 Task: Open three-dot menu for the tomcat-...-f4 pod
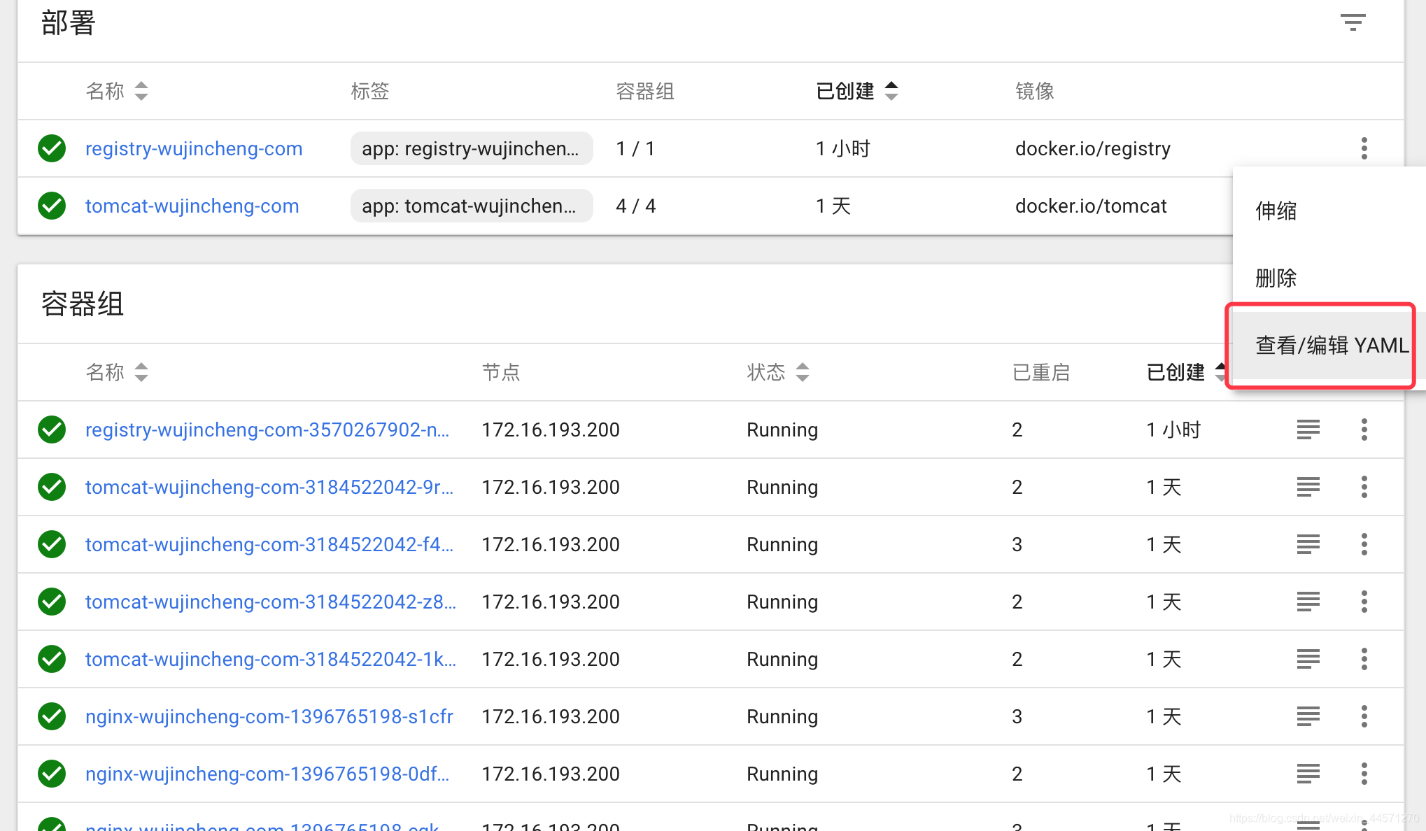1364,544
